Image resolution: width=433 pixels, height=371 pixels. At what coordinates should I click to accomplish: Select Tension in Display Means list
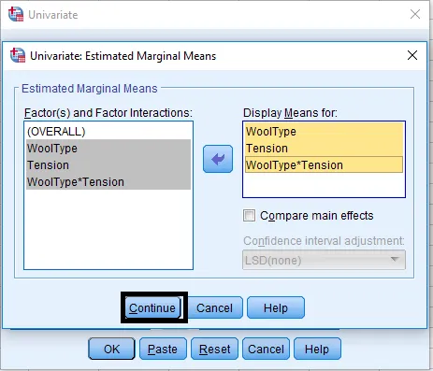click(x=324, y=148)
